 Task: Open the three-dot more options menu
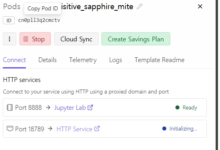10,39
